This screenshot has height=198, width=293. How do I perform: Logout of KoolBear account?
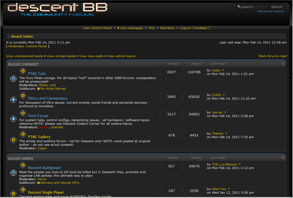point(195,28)
